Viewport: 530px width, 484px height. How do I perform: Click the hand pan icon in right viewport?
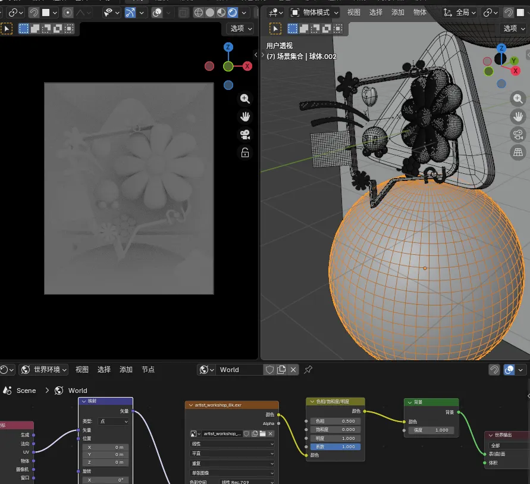click(518, 116)
